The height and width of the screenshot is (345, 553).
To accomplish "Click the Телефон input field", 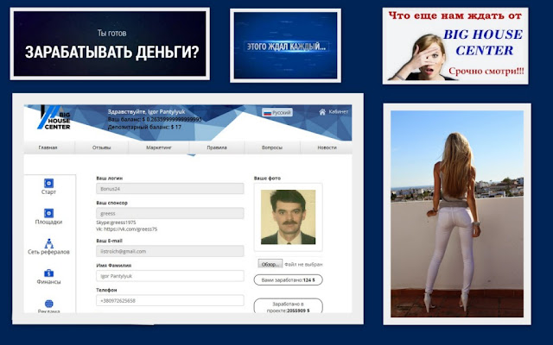I will pos(170,301).
